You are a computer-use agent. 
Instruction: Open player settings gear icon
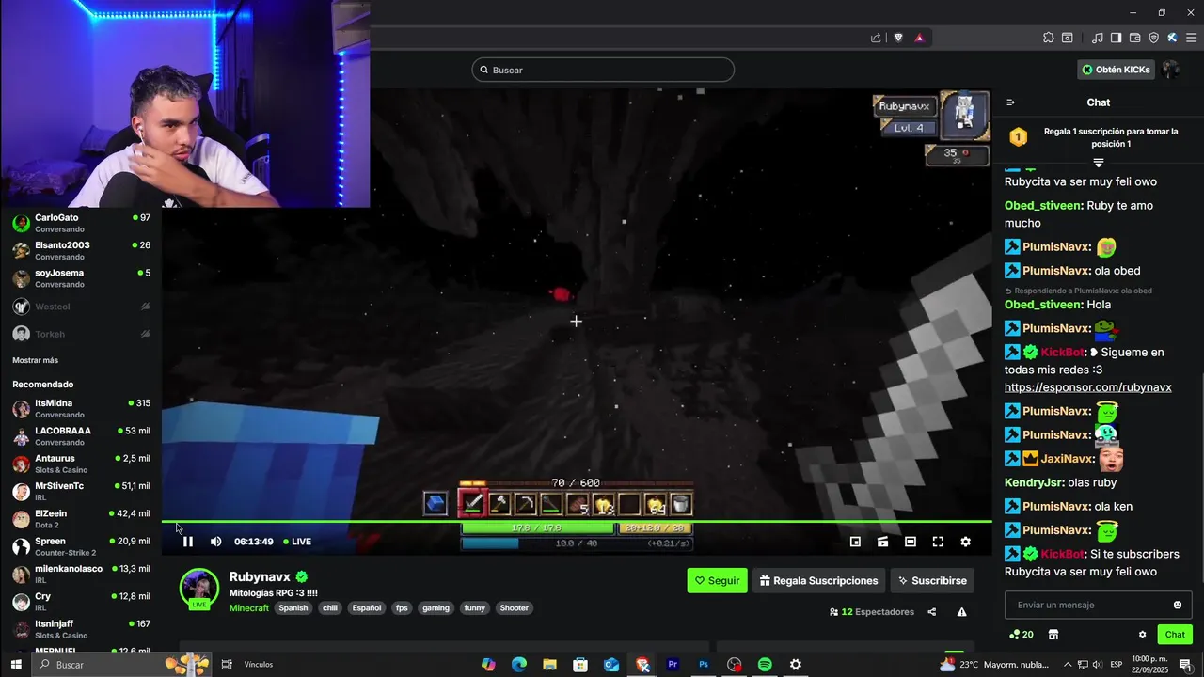coord(965,542)
